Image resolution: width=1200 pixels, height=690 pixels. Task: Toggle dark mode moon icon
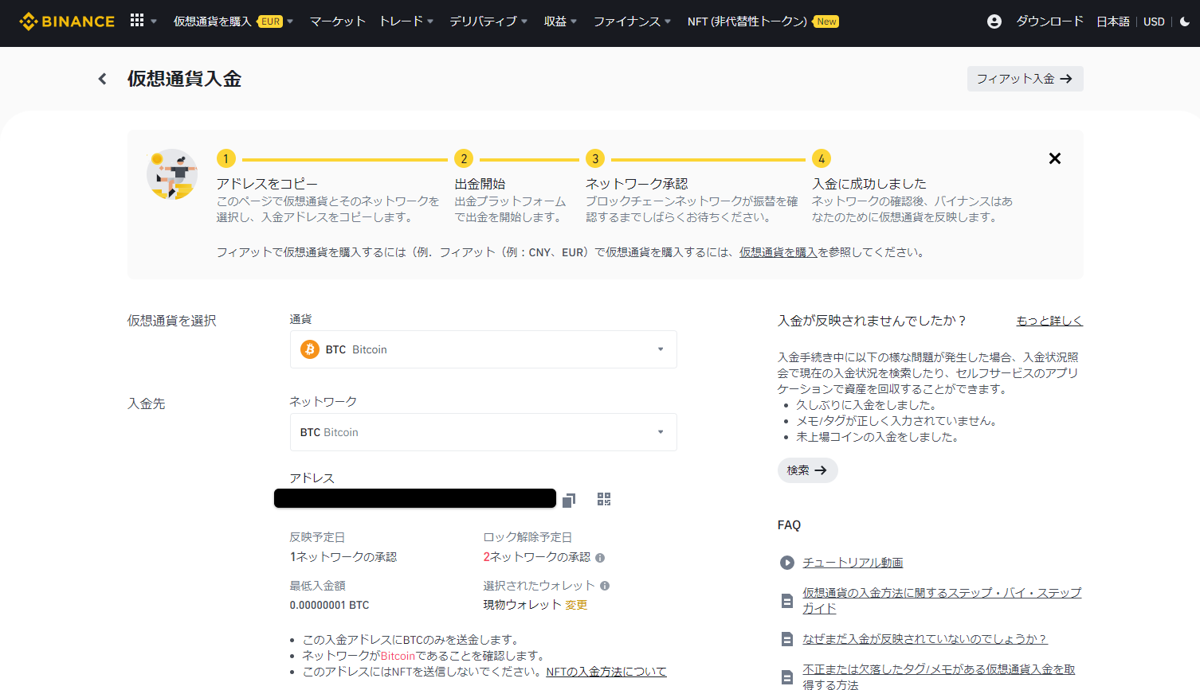tap(1185, 21)
